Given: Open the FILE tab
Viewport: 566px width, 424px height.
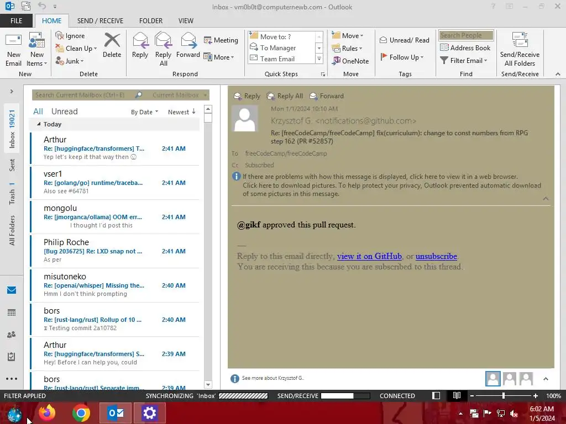Looking at the screenshot, I should [x=16, y=21].
